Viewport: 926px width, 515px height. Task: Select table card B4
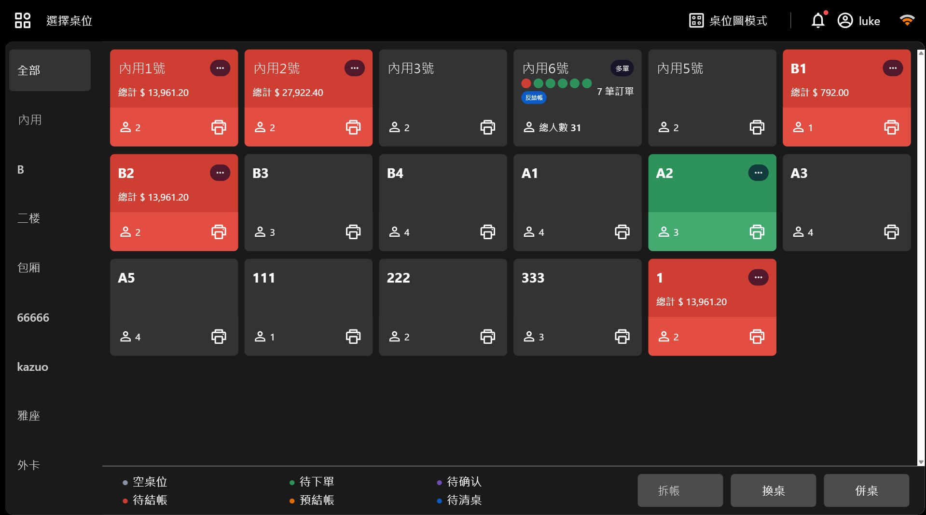coord(443,203)
